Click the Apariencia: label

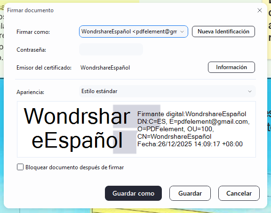pyautogui.click(x=30, y=92)
